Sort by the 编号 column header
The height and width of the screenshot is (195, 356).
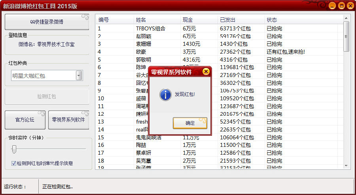click(115, 20)
